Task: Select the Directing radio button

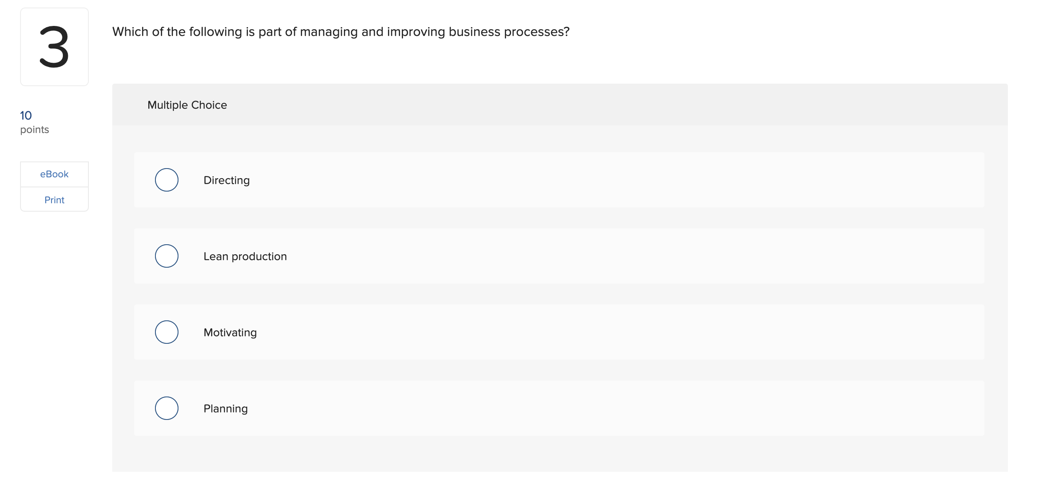Action: tap(167, 180)
